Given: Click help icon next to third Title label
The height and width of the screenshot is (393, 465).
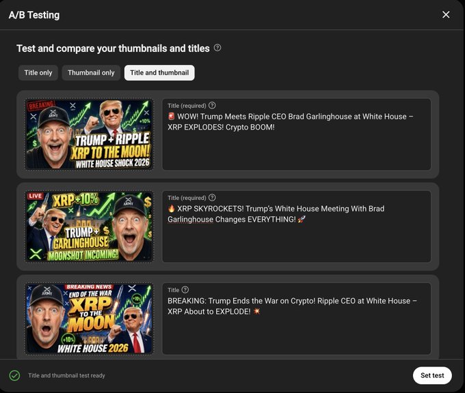Looking at the screenshot, I should tap(185, 290).
